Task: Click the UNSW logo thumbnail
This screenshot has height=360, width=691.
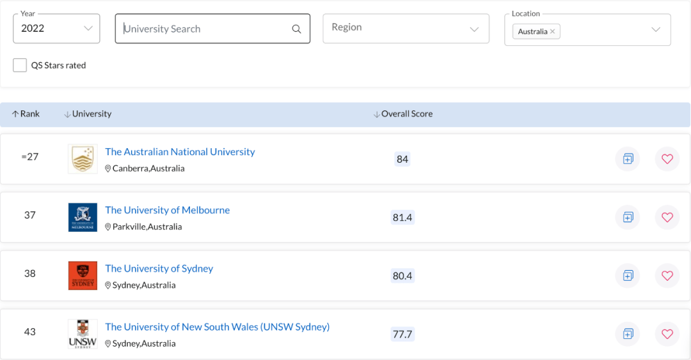Action: [83, 334]
